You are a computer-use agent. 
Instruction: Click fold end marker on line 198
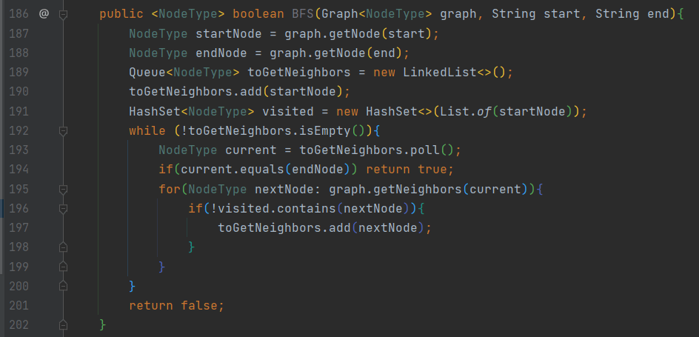pos(64,247)
